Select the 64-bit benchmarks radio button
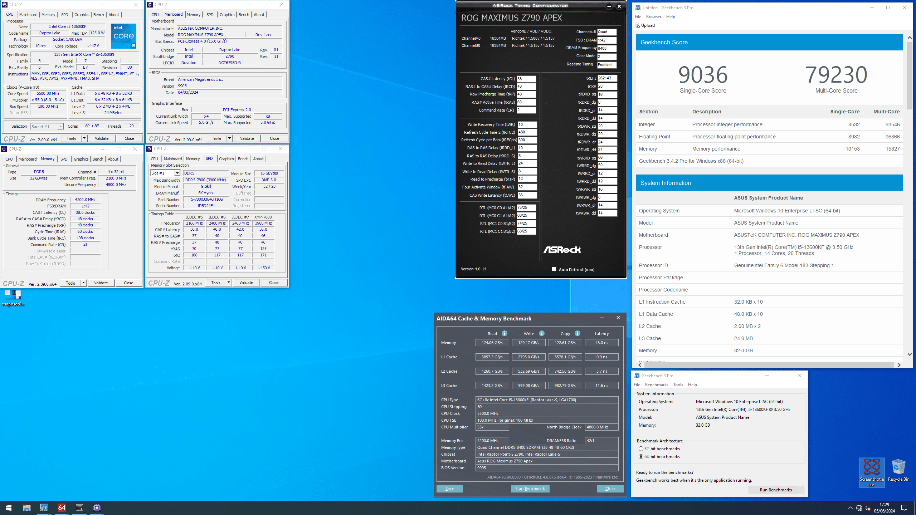916x515 pixels. tap(641, 457)
